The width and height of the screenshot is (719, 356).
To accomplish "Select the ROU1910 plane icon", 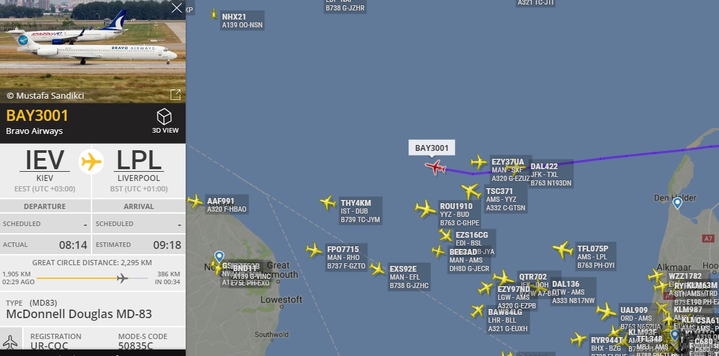I will click(x=425, y=208).
